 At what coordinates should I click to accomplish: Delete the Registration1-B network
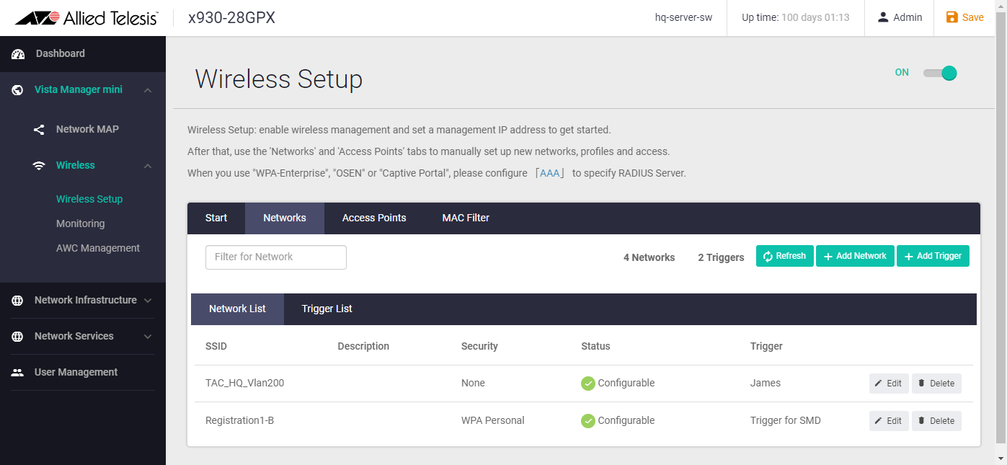tap(936, 421)
